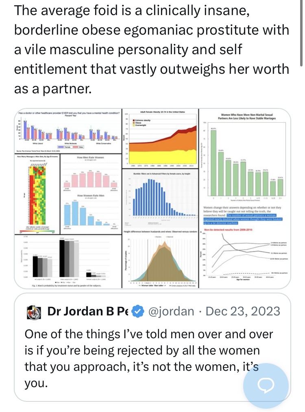
Task: Tap the main post's text paragraph
Action: pyautogui.click(x=151, y=49)
